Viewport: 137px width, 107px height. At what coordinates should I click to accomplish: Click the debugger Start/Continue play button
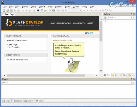pyautogui.click(x=84, y=10)
